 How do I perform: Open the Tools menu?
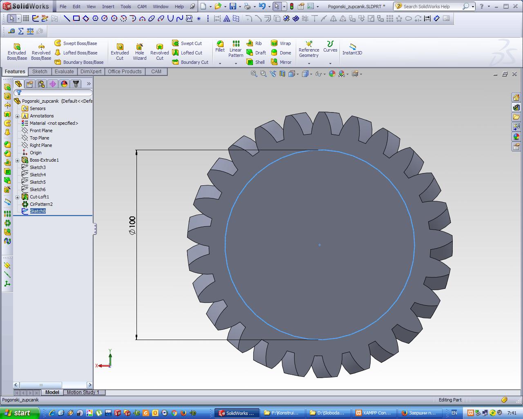pos(126,7)
